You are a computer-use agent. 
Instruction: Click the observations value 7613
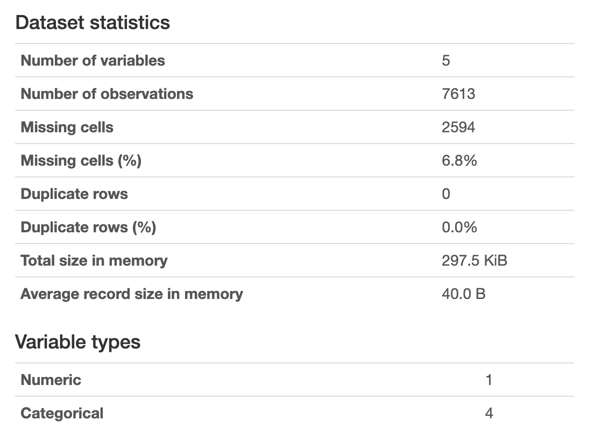(458, 94)
